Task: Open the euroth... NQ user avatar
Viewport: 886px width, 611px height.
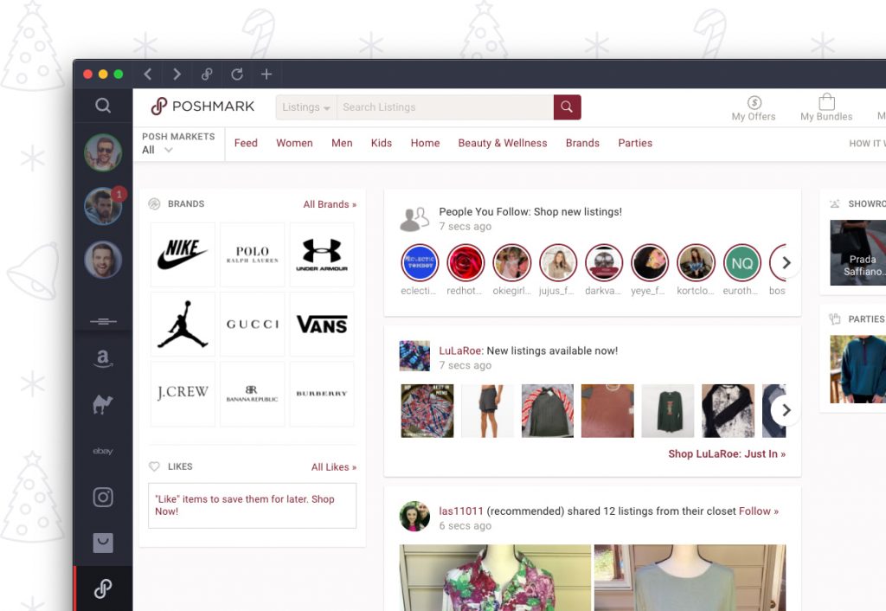Action: (742, 263)
